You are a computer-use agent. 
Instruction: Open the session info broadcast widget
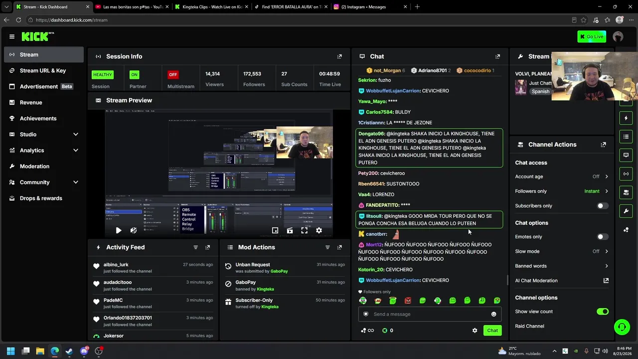coord(626,174)
